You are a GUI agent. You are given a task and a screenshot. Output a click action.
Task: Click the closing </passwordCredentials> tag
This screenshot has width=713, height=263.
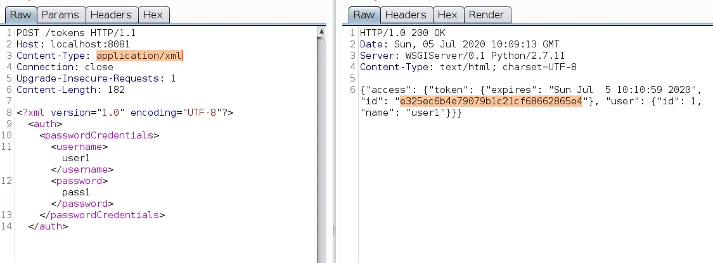tap(102, 214)
